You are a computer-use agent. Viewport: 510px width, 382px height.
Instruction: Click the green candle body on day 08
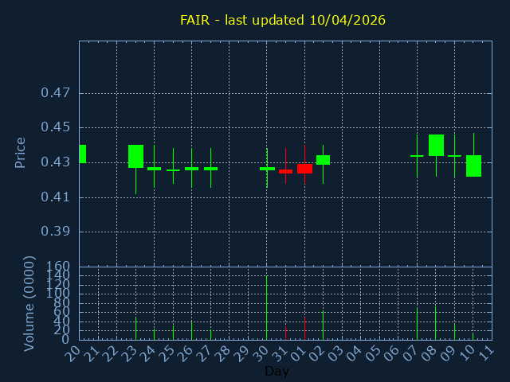436,145
